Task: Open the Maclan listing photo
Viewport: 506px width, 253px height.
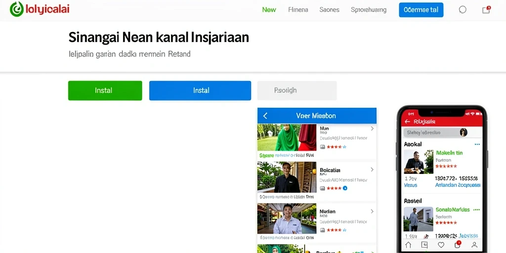Action: coord(287,218)
